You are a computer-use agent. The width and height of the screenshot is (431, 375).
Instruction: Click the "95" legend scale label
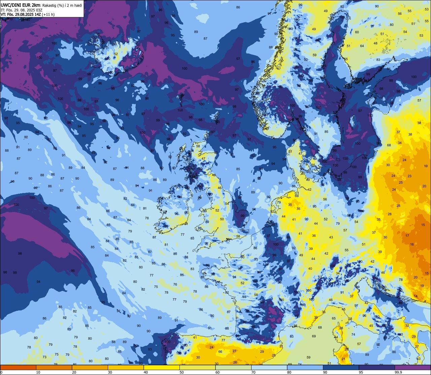(361, 372)
